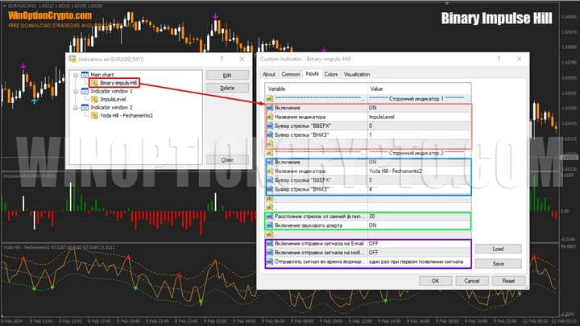Viewport: 580px width, 326px height.
Task: Click the Indicator window 2 chart icon
Action: [83, 107]
